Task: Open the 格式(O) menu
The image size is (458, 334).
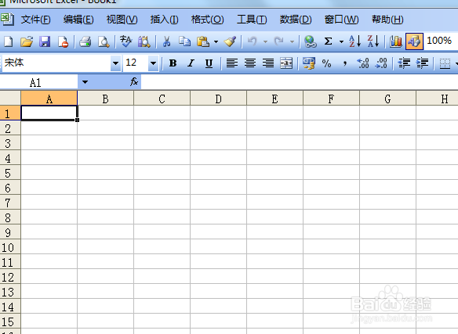Action: coord(207,20)
